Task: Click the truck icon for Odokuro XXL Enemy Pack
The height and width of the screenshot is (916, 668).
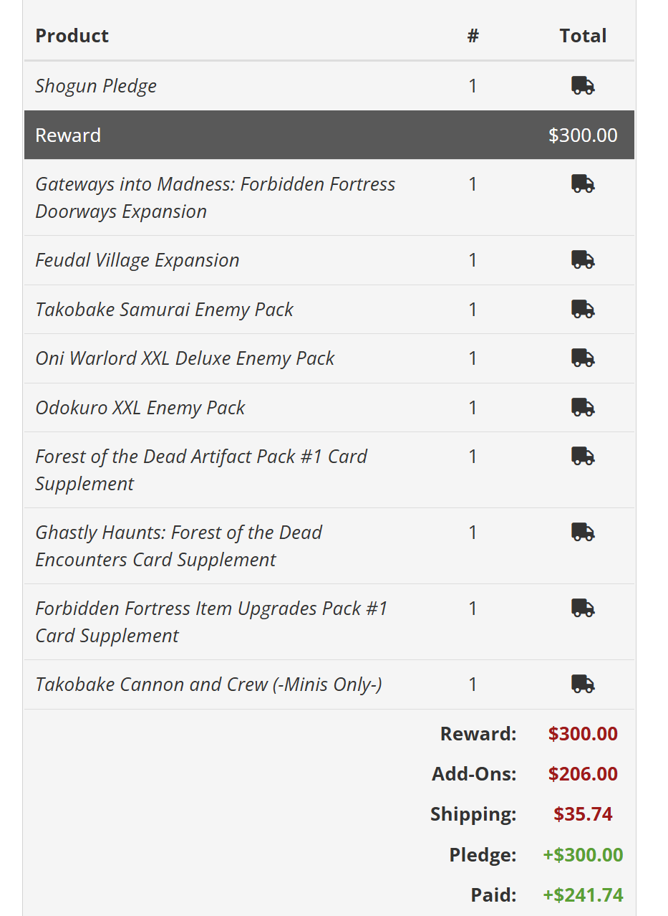Action: click(583, 407)
